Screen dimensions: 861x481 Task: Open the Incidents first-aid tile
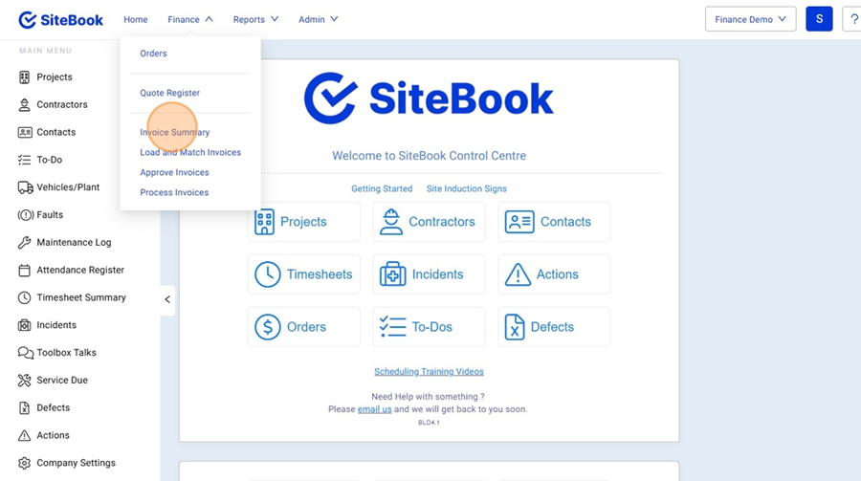pyautogui.click(x=429, y=274)
